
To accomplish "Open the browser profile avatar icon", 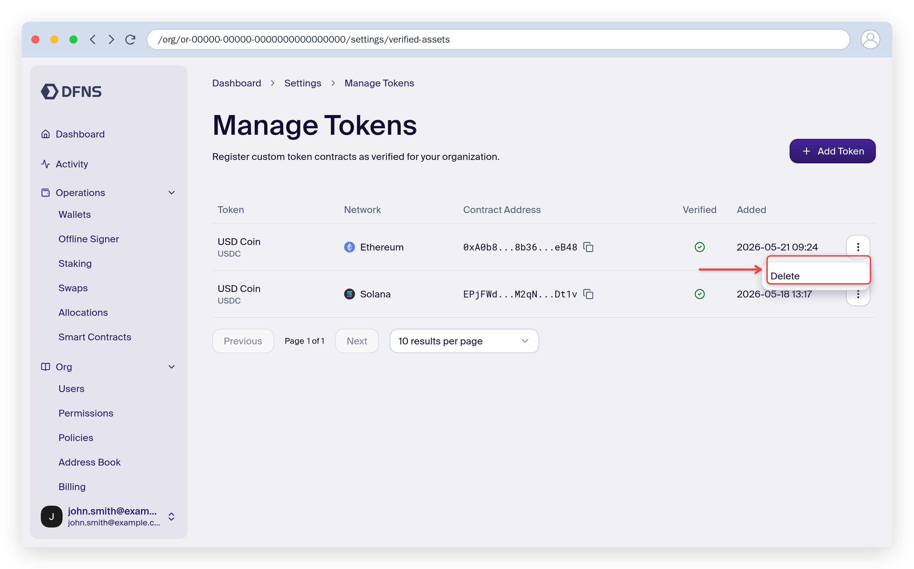I will click(870, 39).
